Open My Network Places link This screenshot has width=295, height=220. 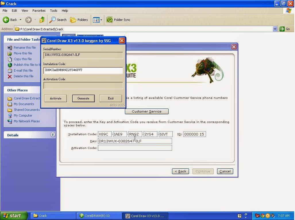click(24, 121)
